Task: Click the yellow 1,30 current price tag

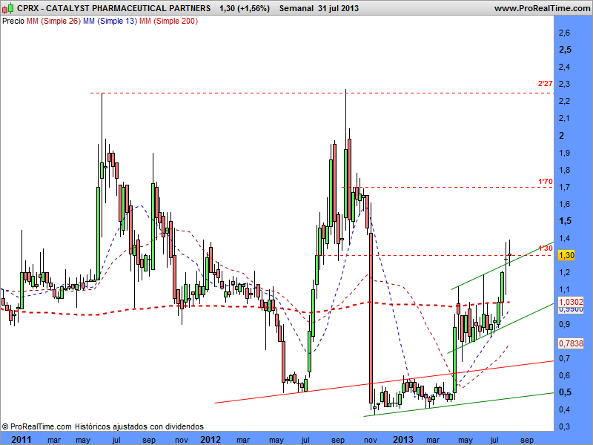Action: tap(566, 255)
